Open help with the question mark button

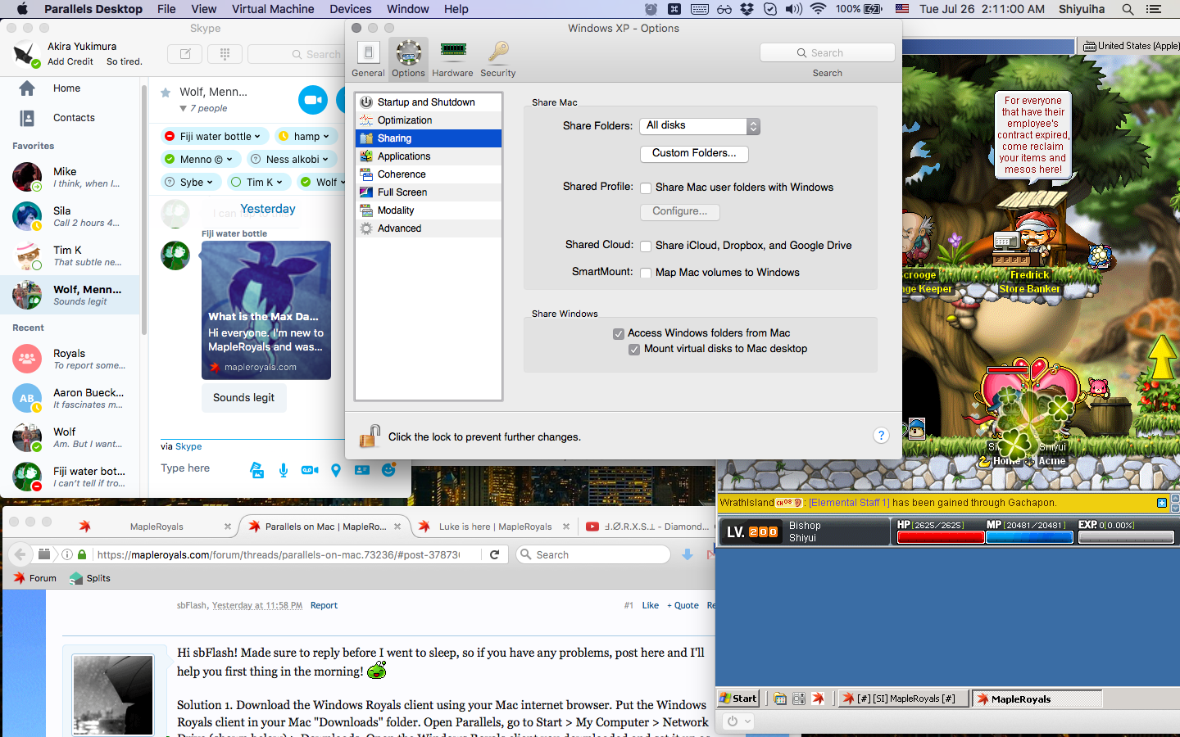(881, 436)
